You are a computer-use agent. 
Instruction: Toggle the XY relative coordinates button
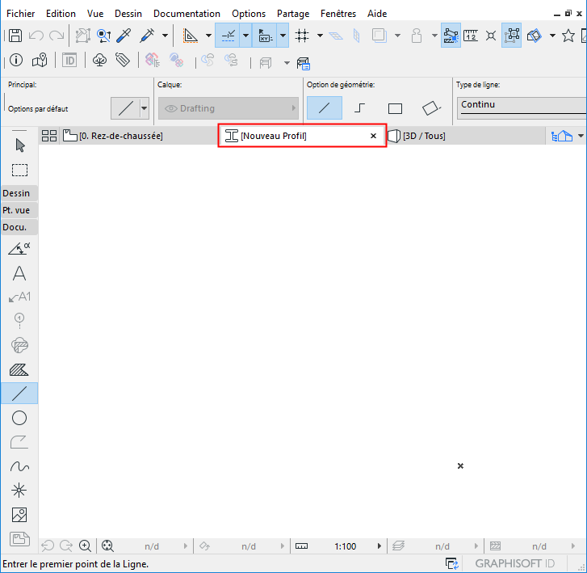coord(265,36)
